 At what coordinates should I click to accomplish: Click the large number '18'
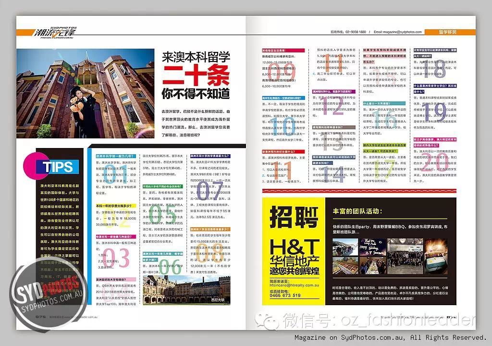[435, 69]
